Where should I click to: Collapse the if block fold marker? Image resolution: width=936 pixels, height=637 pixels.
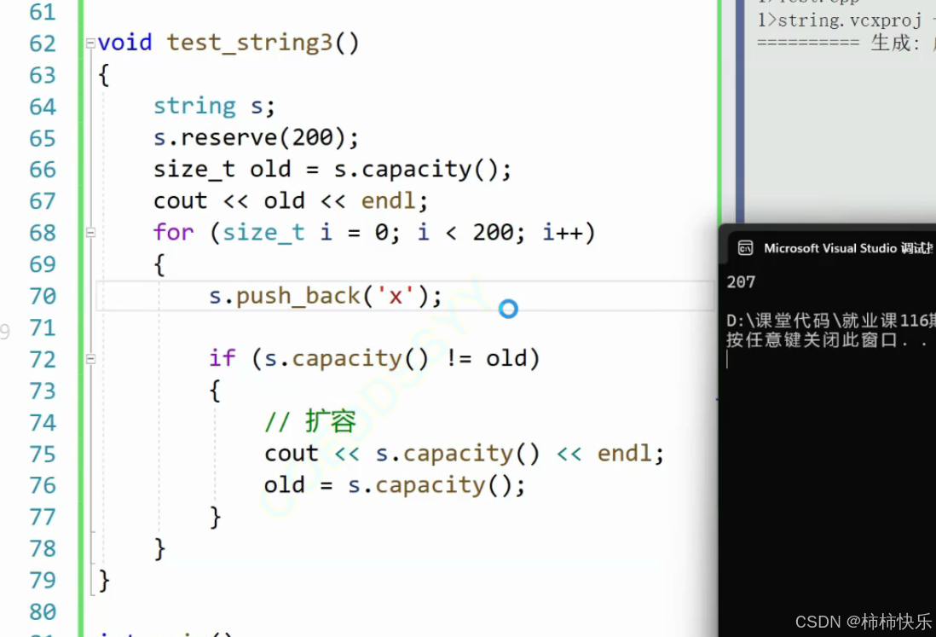tap(90, 359)
